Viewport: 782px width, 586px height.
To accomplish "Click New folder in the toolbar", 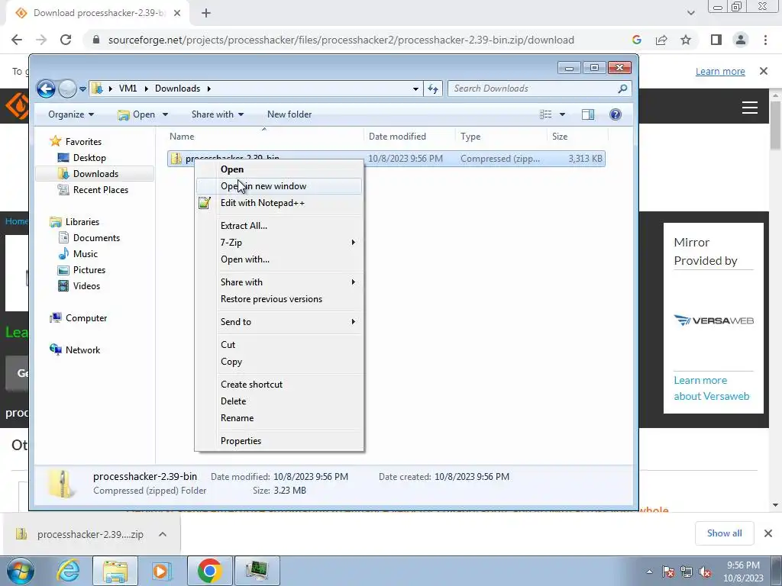I will coord(289,114).
